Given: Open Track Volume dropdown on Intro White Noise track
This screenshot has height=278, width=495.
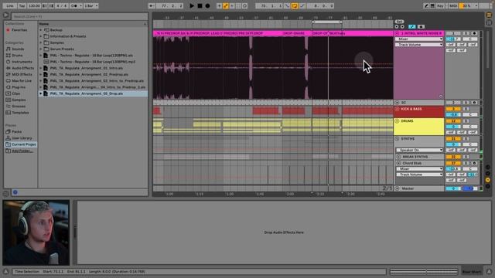Looking at the screenshot, I should pos(419,45).
